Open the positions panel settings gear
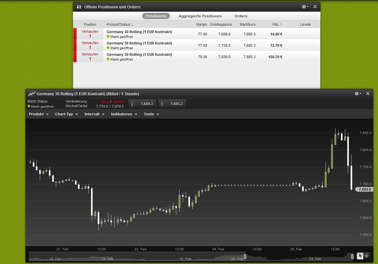The width and height of the screenshot is (378, 264). coord(305,6)
